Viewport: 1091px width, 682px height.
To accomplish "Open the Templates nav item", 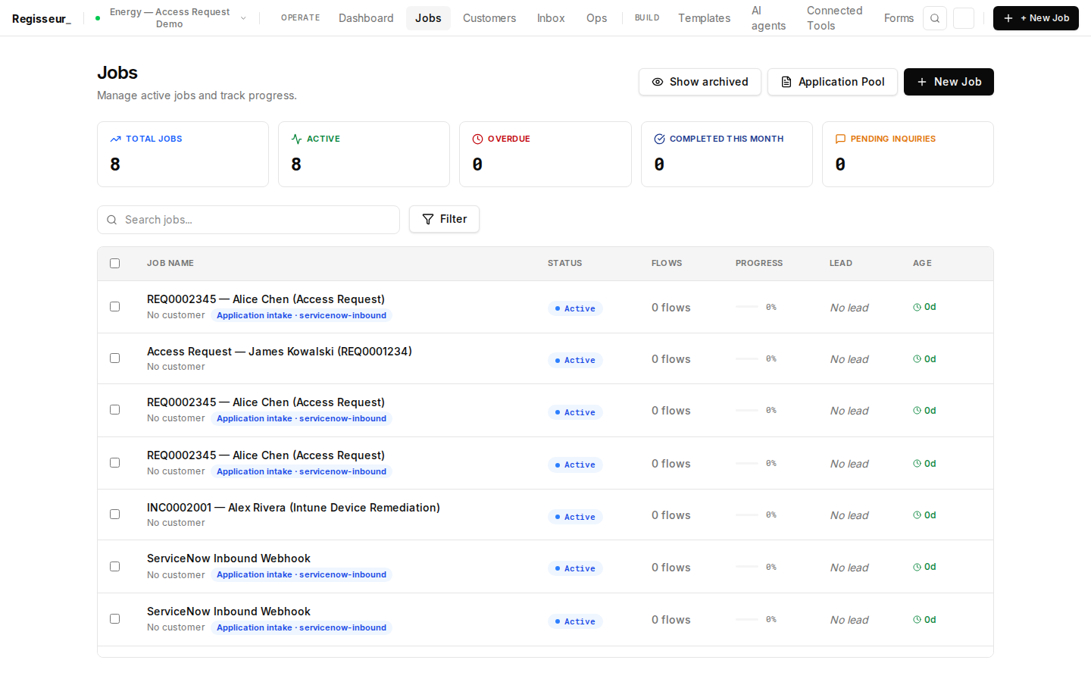I will [x=704, y=18].
